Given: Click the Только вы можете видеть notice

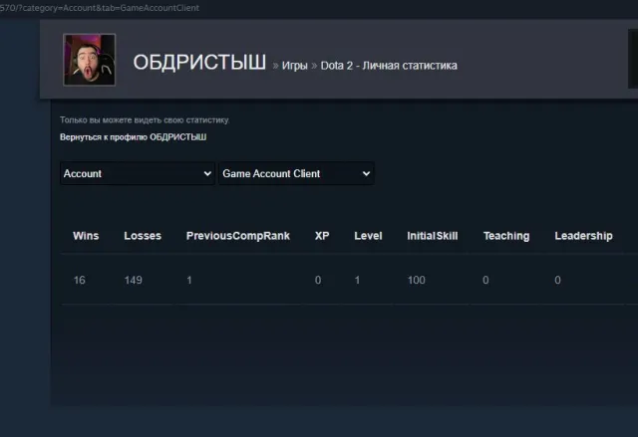Looking at the screenshot, I should pos(145,120).
